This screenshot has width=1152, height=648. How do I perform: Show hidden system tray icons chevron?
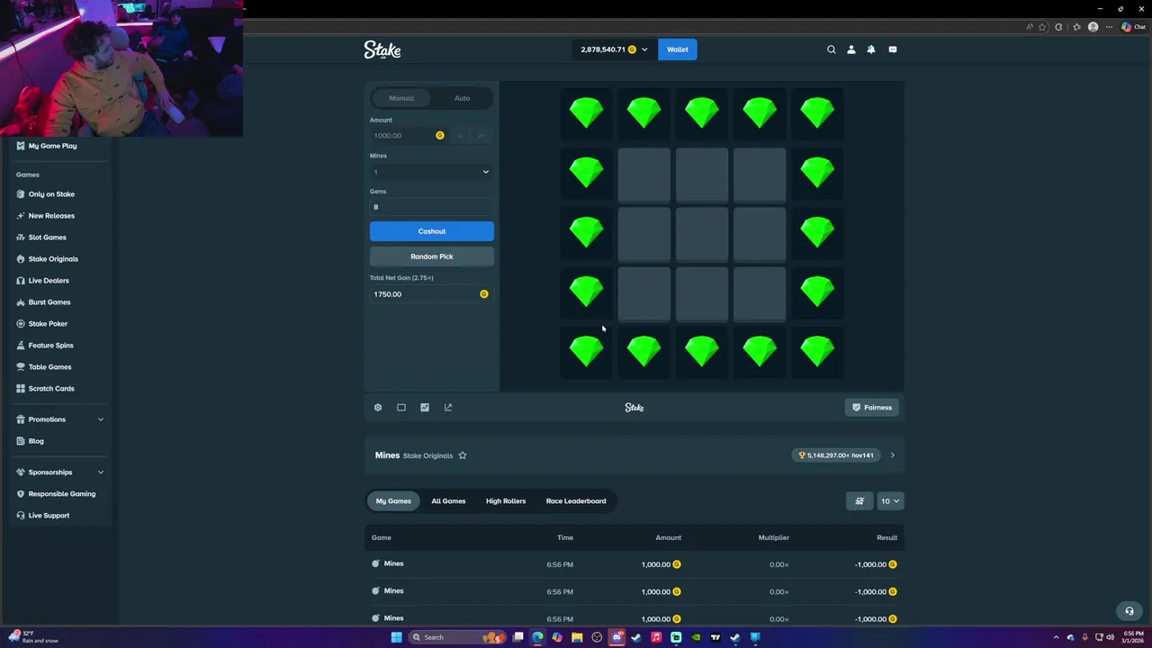point(1057,637)
